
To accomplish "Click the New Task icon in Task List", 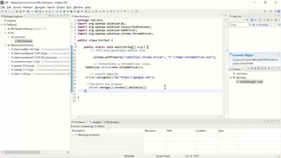I will coord(244,20).
